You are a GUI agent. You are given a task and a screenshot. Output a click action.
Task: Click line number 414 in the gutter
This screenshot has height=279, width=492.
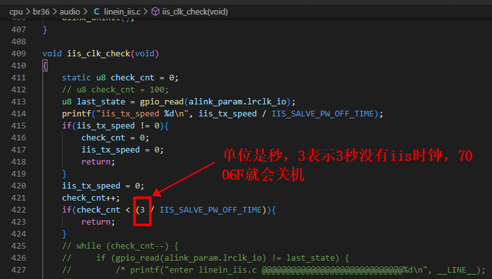[18, 114]
